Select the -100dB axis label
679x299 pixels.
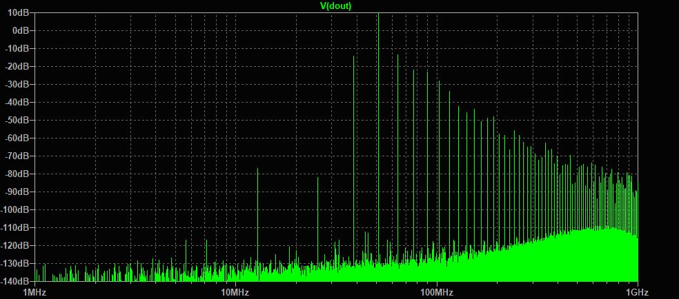click(x=16, y=209)
